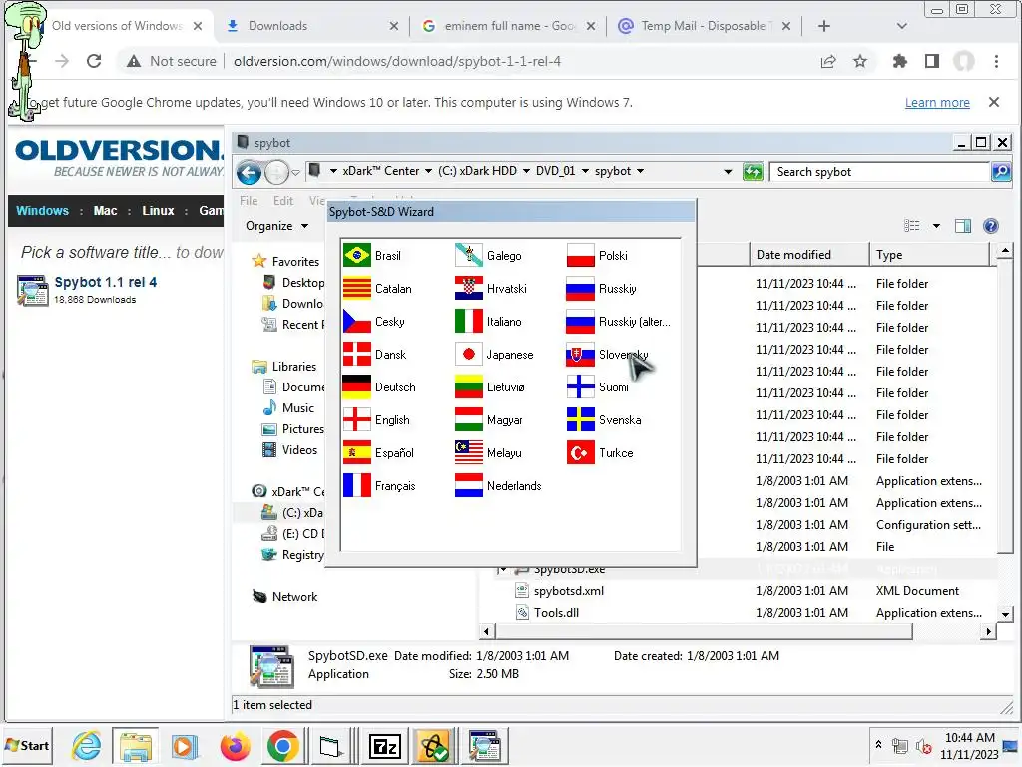Image resolution: width=1022 pixels, height=767 pixels.
Task: Select Tools.dll file row
Action: pyautogui.click(x=738, y=613)
